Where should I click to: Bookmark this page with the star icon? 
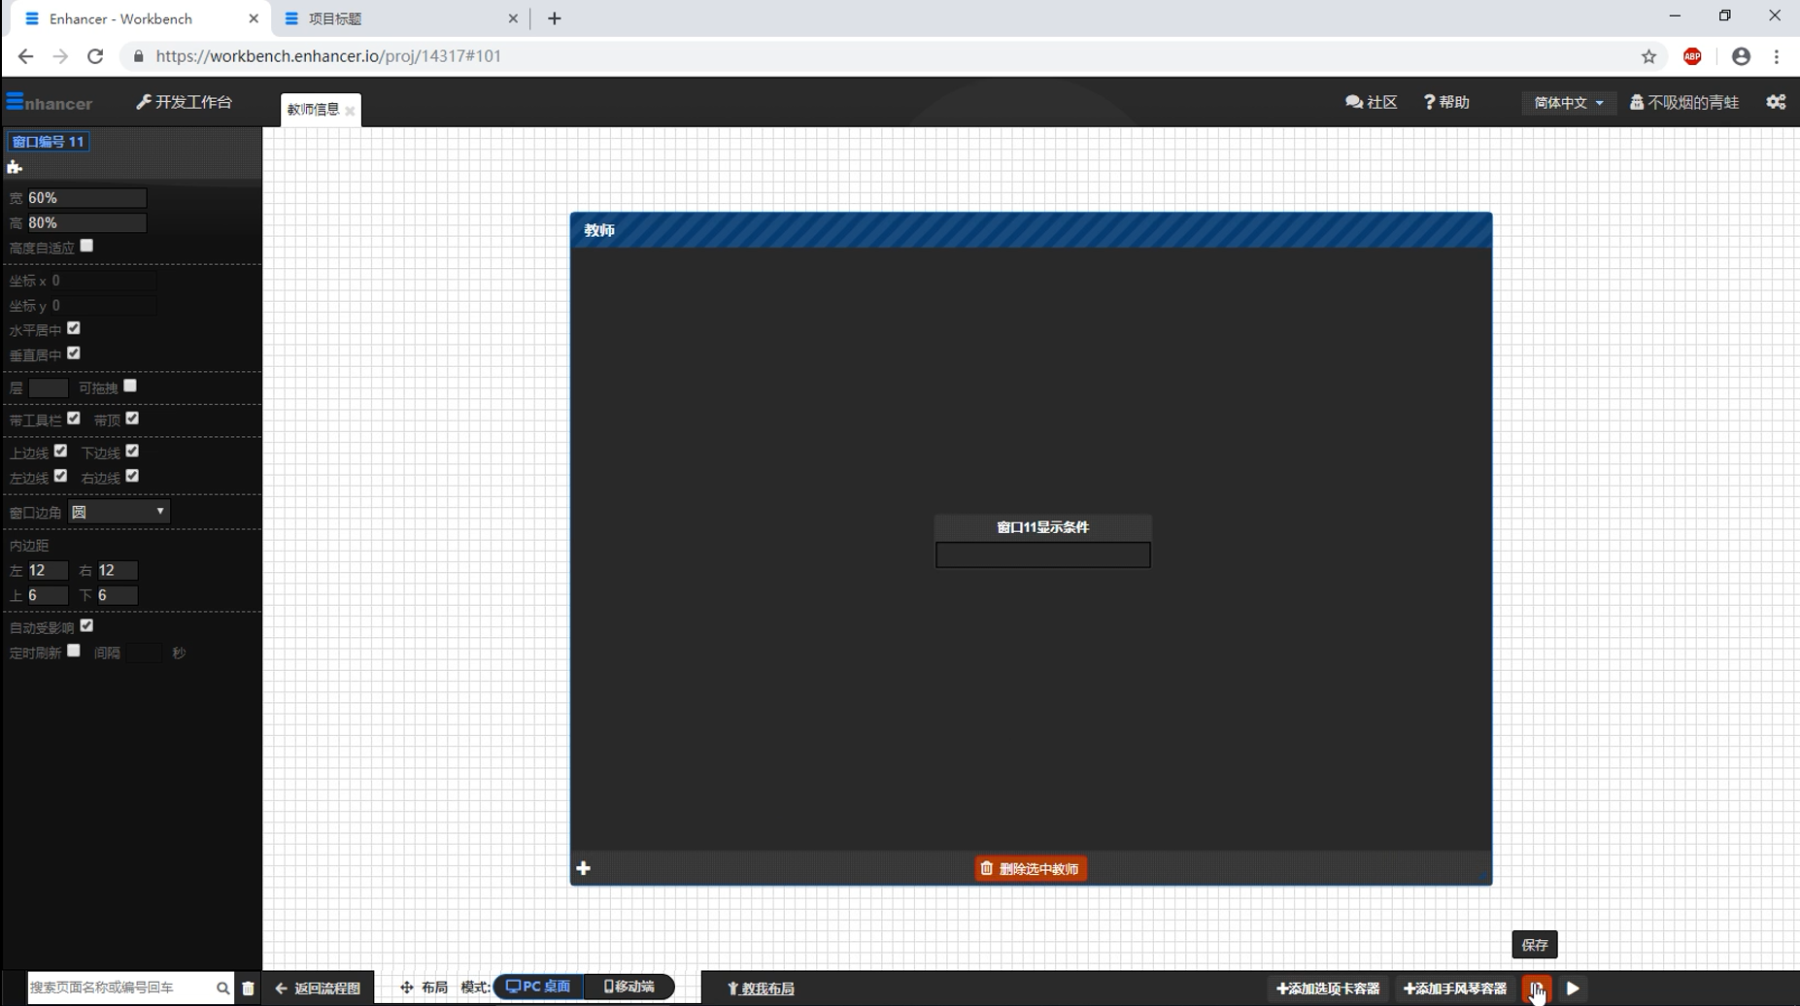1648,56
